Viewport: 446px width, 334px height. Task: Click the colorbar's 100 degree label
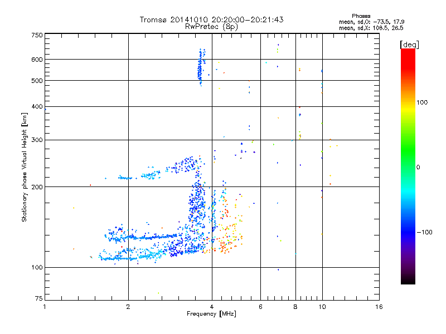[422, 102]
